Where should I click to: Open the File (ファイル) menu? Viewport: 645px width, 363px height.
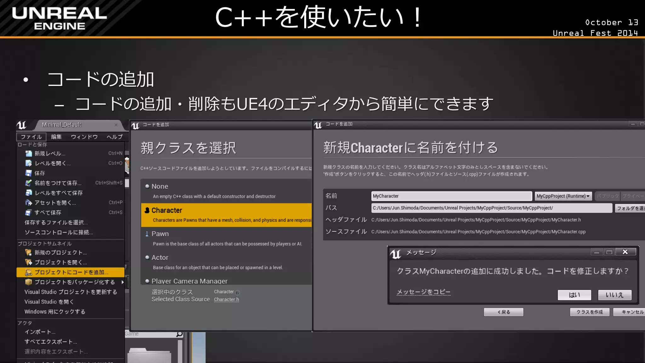point(31,137)
